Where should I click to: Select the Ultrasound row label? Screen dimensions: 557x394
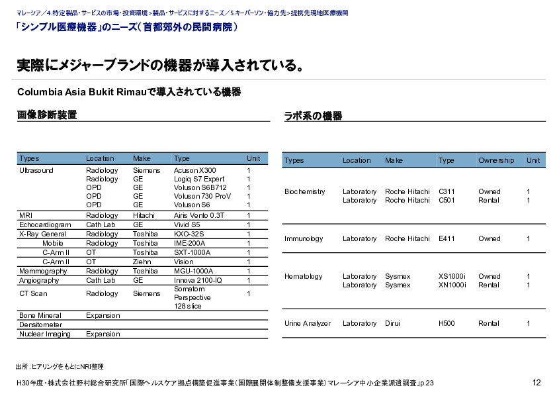(x=36, y=170)
